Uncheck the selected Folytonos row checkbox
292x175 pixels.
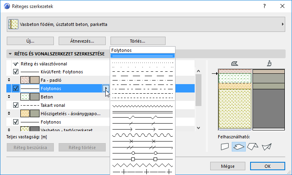pos(16,88)
